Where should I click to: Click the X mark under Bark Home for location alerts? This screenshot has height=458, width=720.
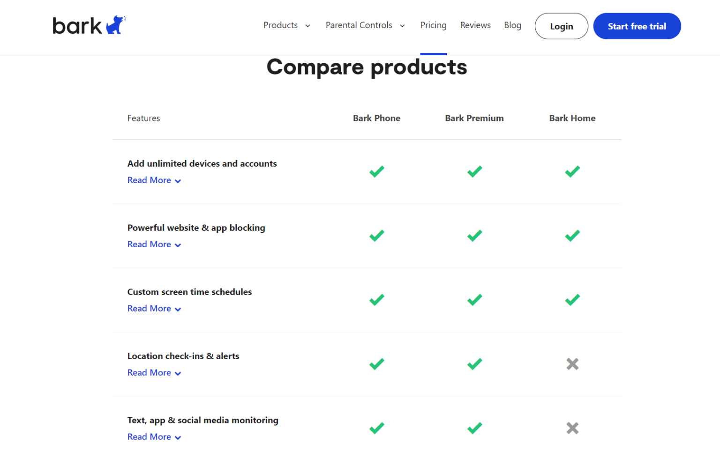click(572, 364)
